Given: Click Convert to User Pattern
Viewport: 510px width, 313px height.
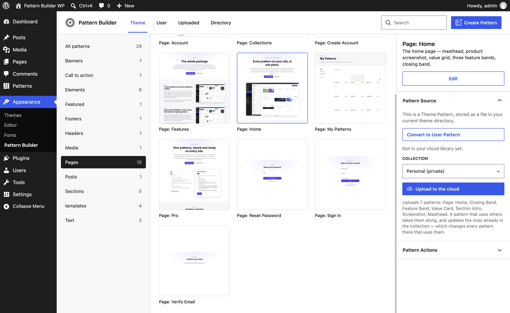Looking at the screenshot, I should pyautogui.click(x=453, y=135).
